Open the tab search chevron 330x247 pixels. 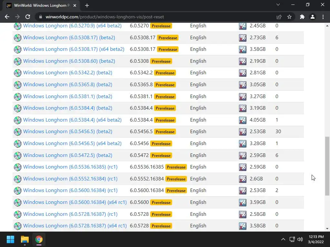click(x=278, y=5)
